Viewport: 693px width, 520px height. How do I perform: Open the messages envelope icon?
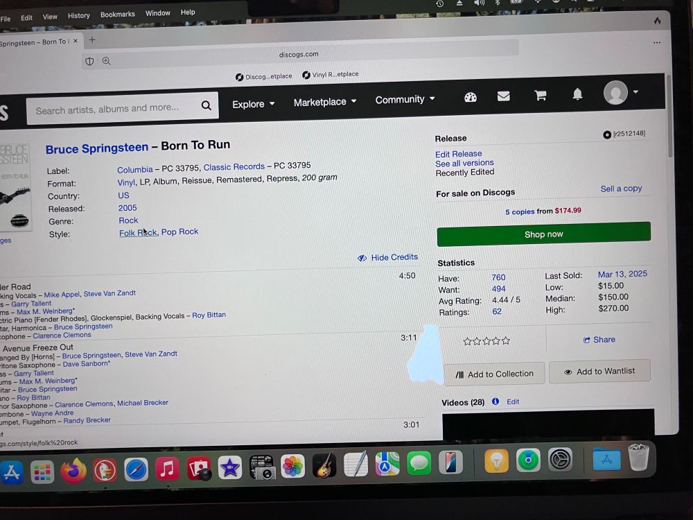[503, 96]
